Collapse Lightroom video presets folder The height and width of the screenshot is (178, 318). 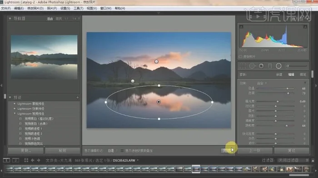click(15, 114)
